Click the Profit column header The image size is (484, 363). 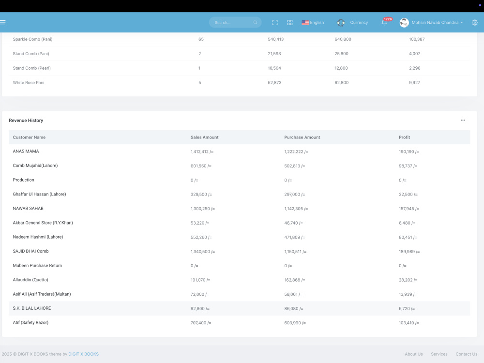pos(404,137)
